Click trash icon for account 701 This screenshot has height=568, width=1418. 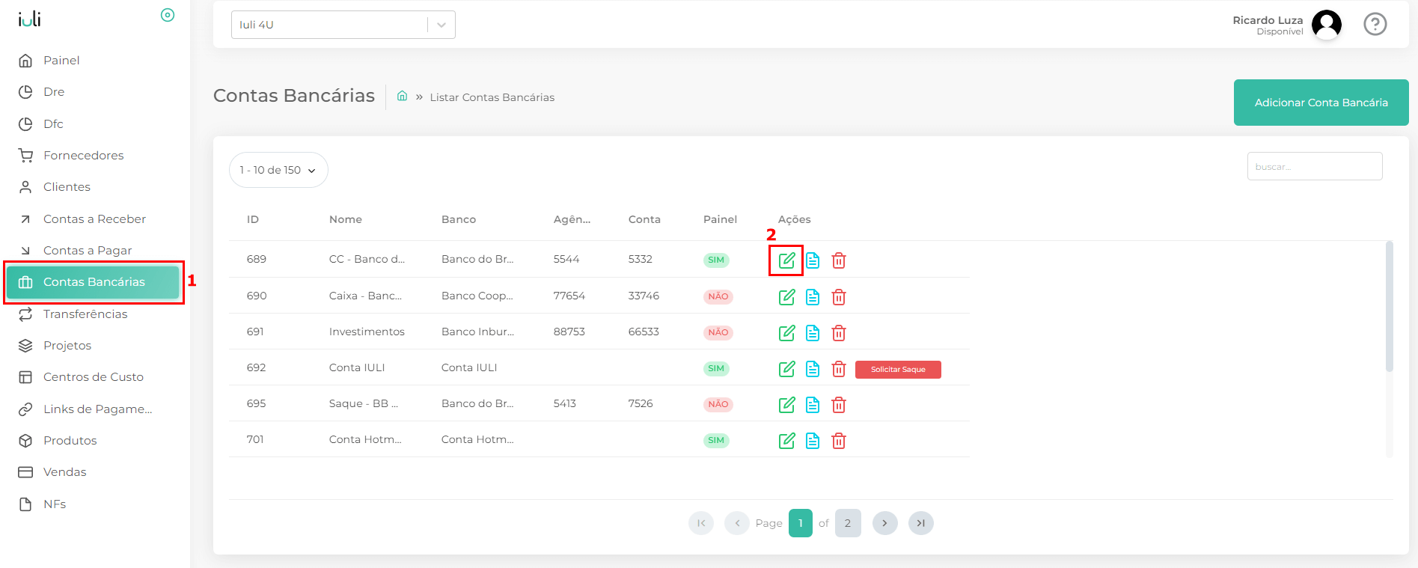(x=839, y=441)
